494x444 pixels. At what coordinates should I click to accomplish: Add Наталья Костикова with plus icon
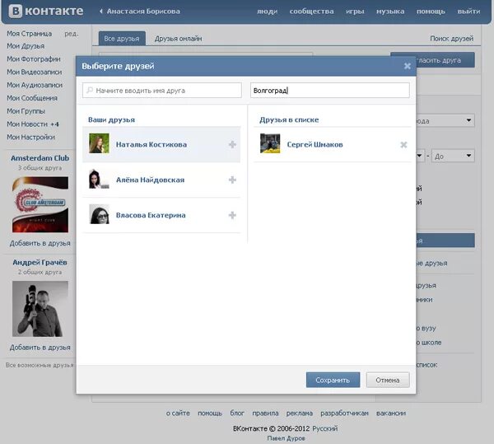click(x=232, y=144)
